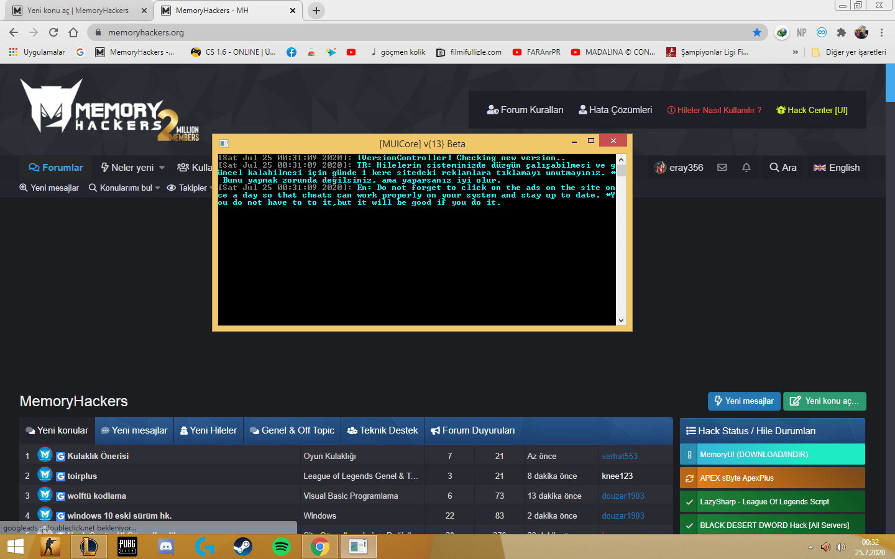
Task: Click the bare YouTube bookmark icon
Action: pyautogui.click(x=351, y=52)
